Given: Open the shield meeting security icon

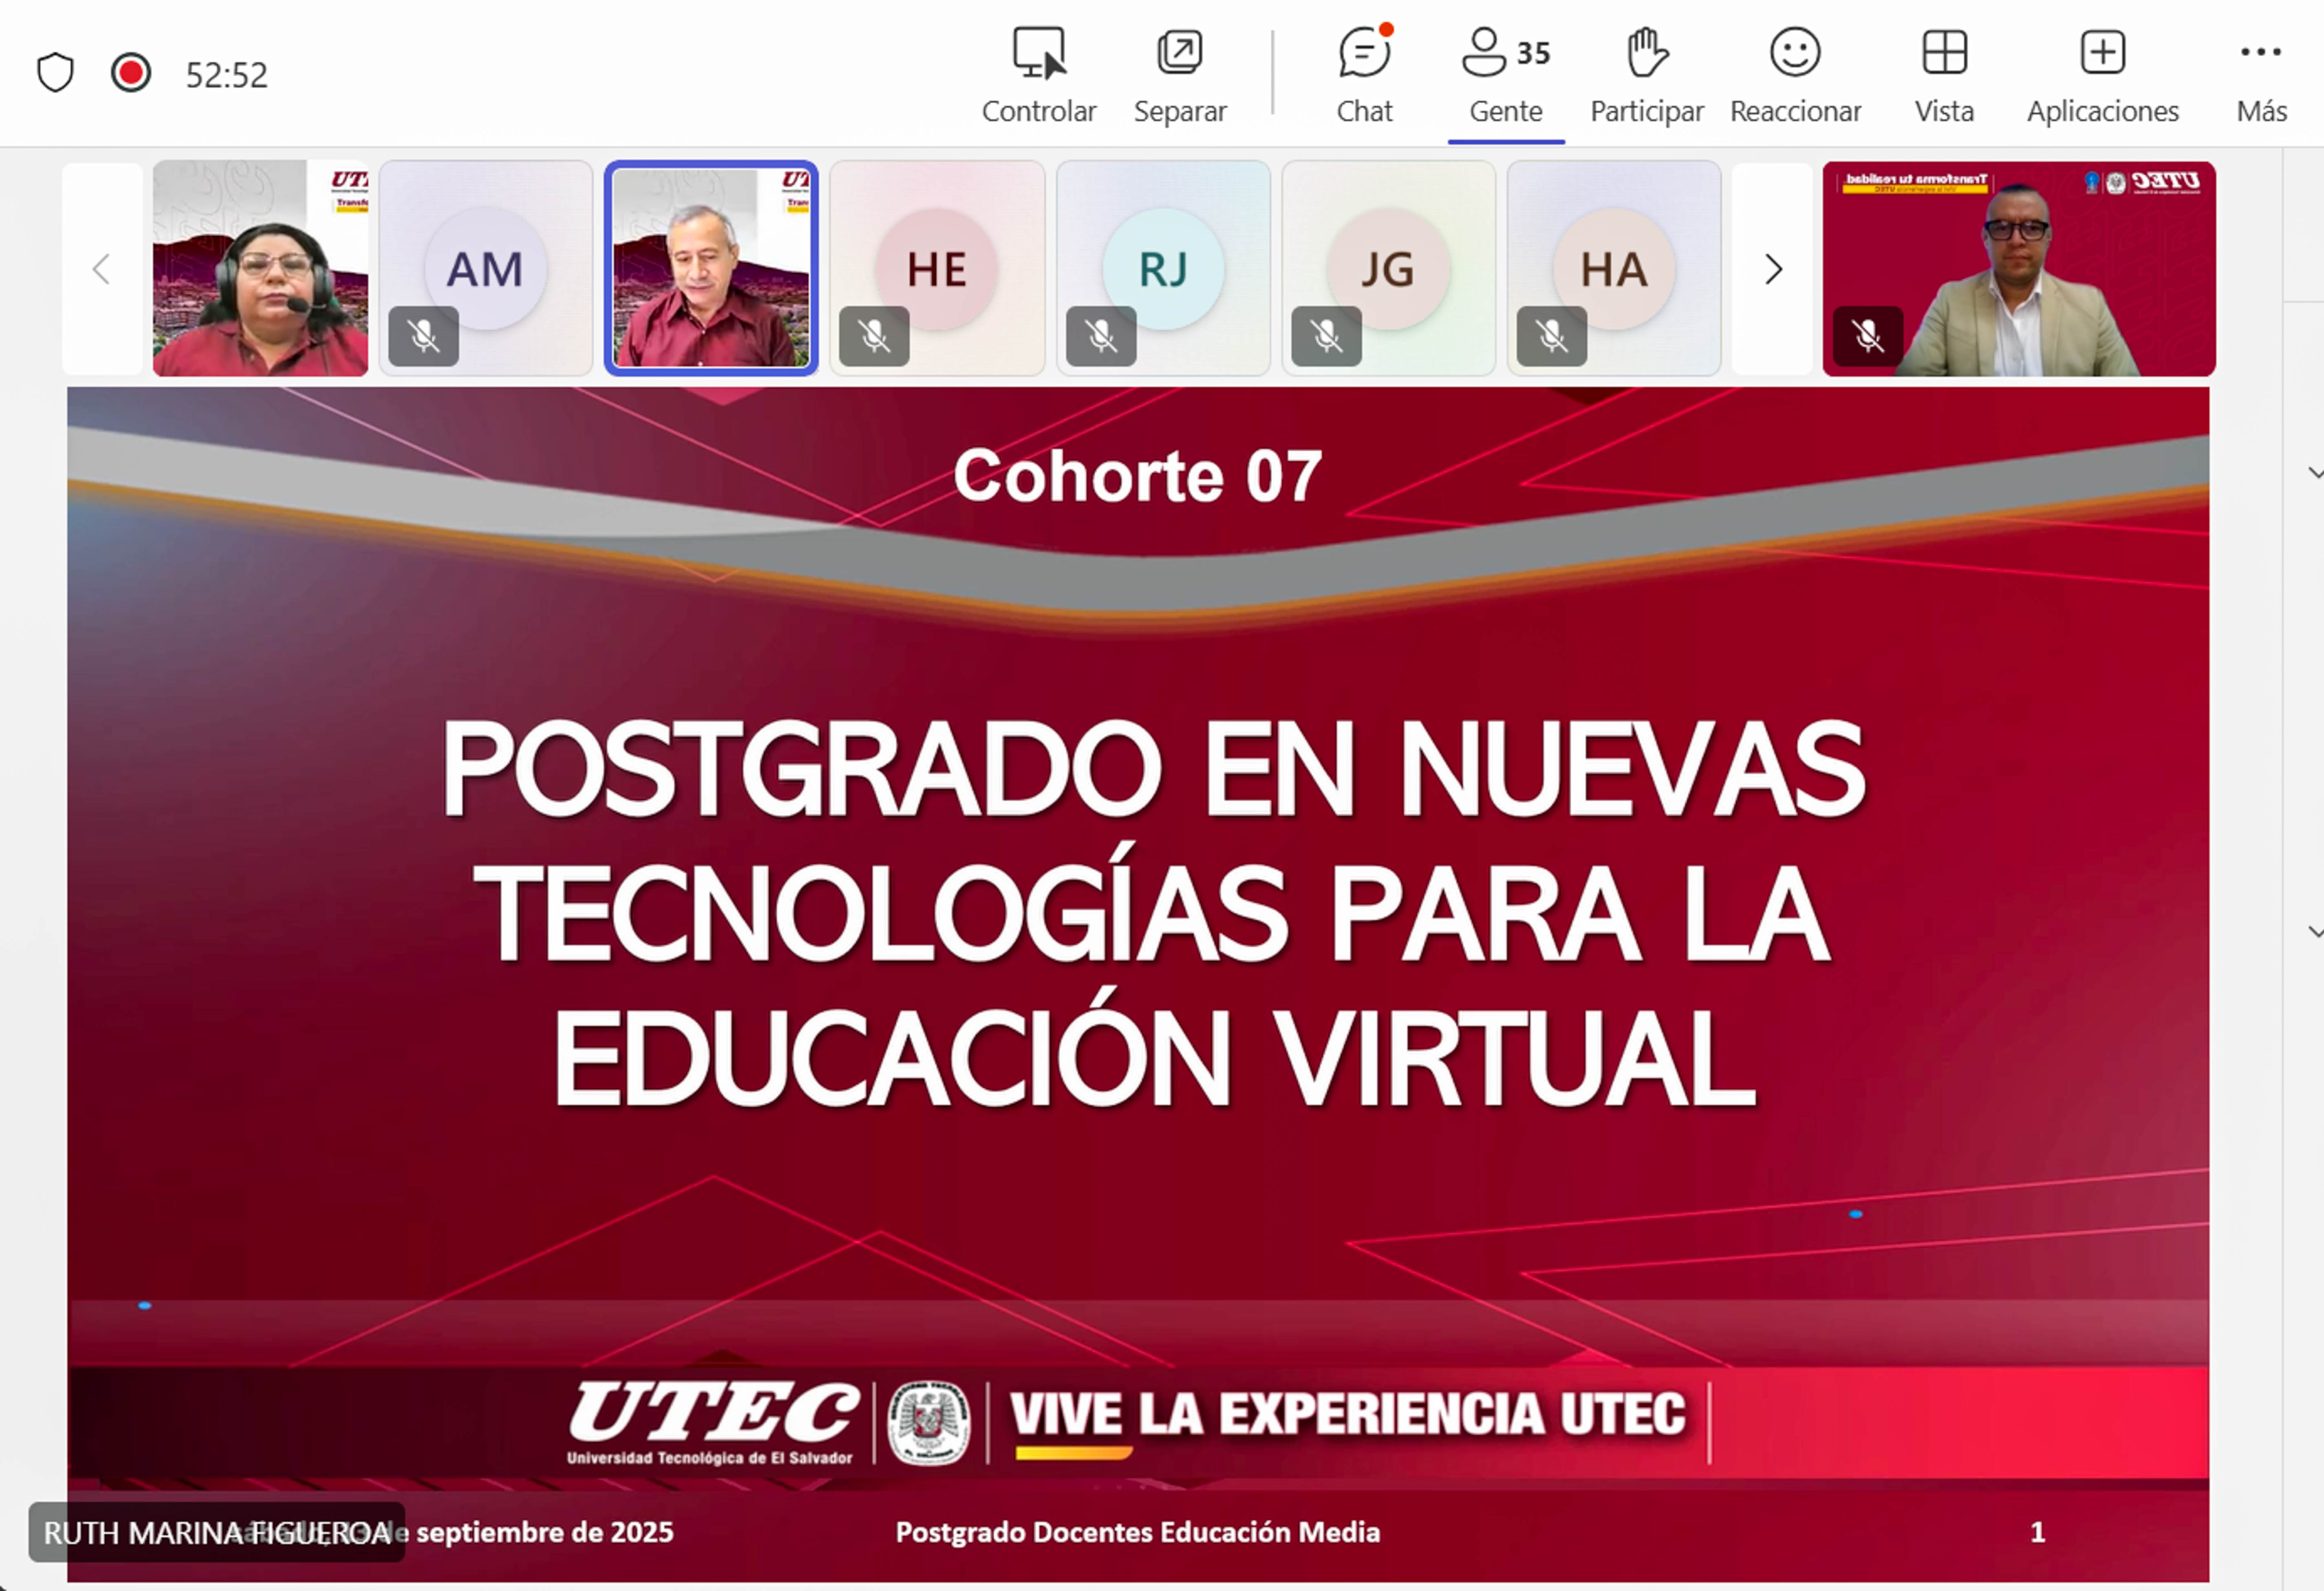Looking at the screenshot, I should pyautogui.click(x=55, y=73).
